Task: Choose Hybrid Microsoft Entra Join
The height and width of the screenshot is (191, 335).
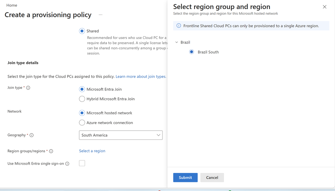Action: pos(82,99)
